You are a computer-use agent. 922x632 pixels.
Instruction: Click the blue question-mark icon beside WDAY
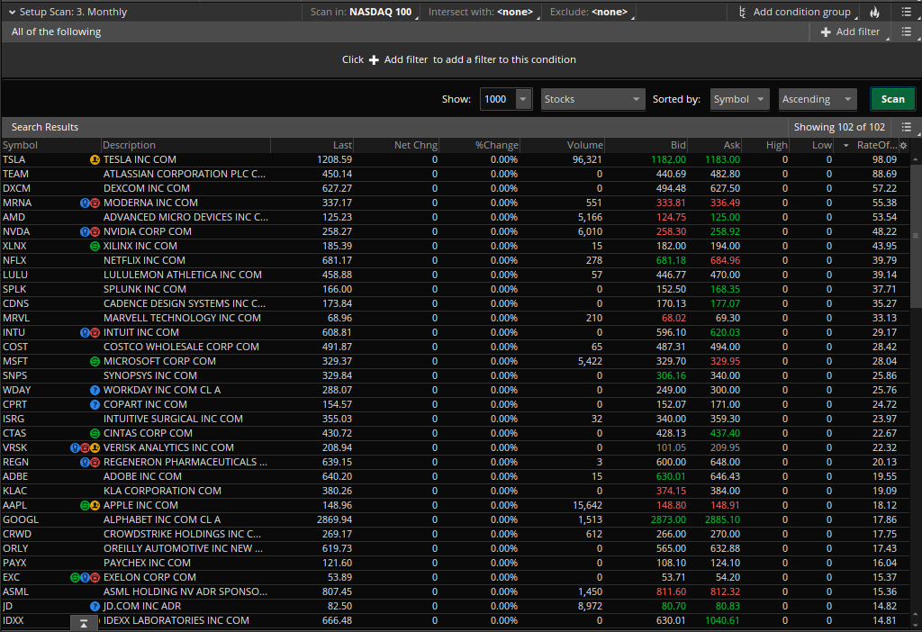click(95, 390)
